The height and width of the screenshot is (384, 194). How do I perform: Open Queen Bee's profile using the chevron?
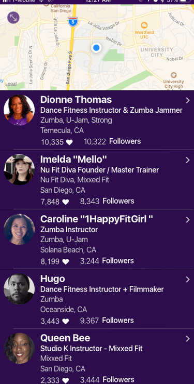pyautogui.click(x=187, y=339)
